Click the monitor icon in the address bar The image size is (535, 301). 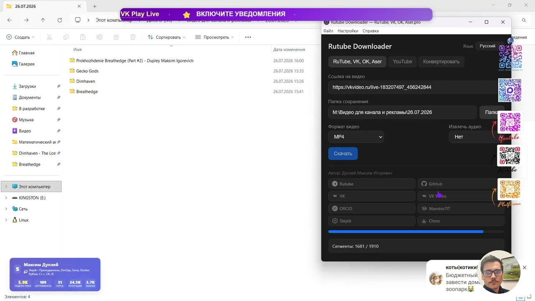click(78, 20)
